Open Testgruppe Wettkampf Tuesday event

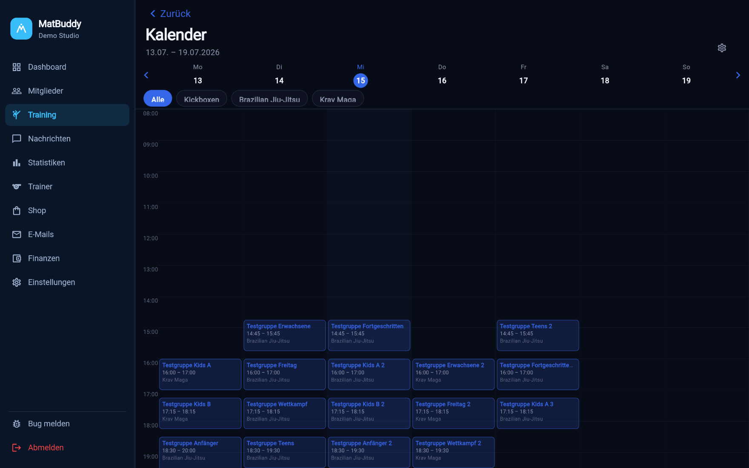point(285,413)
